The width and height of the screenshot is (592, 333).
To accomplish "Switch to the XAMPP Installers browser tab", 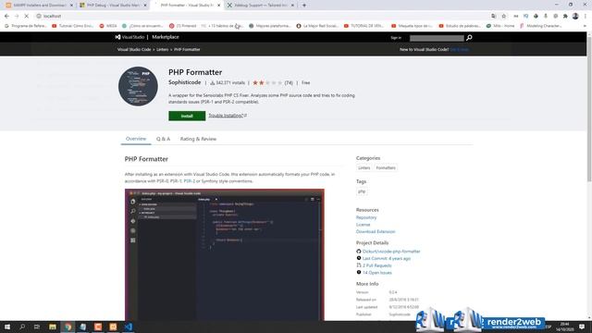I will (x=39, y=6).
